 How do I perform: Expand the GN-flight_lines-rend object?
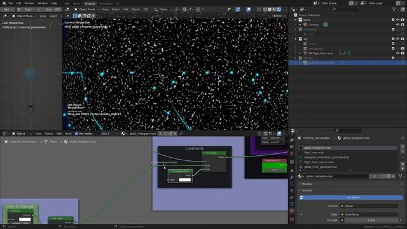pyautogui.click(x=300, y=53)
